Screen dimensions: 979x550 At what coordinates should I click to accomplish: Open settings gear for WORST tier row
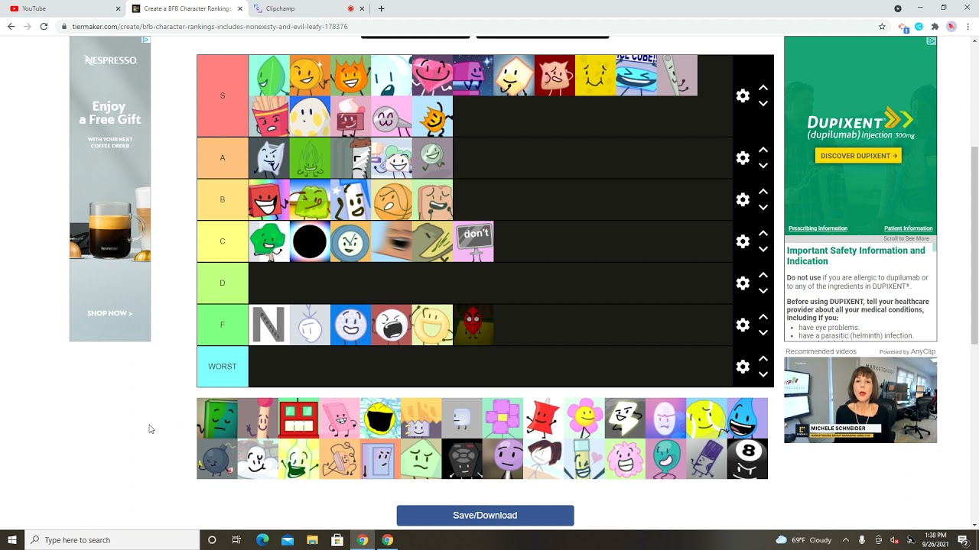[x=743, y=367]
